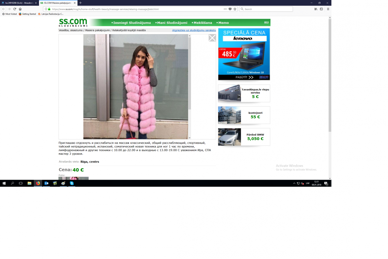Go to Firefox home page
The width and height of the screenshot is (388, 259).
(20, 9)
